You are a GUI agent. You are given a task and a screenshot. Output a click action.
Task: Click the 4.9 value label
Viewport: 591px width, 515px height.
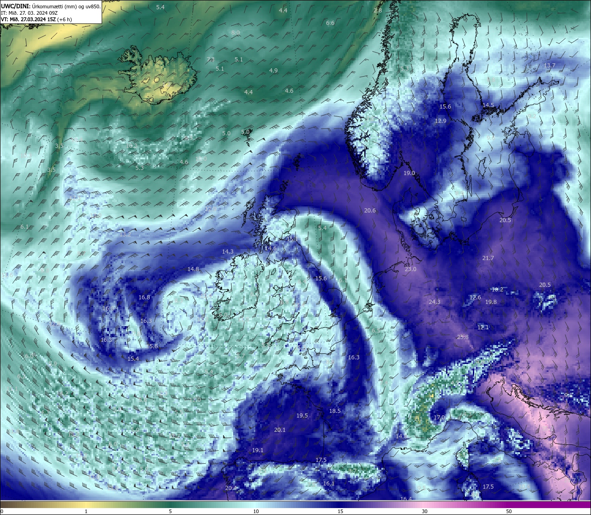pos(273,70)
